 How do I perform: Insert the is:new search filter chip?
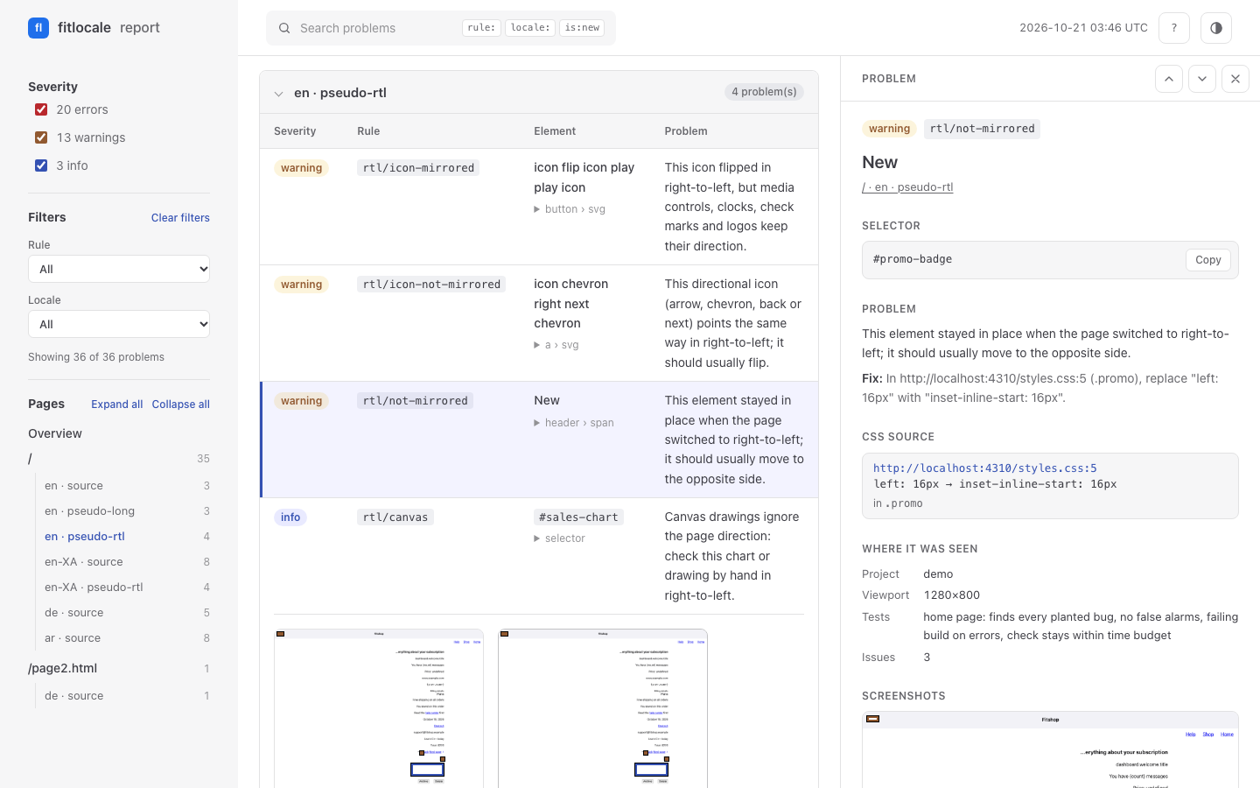point(582,28)
